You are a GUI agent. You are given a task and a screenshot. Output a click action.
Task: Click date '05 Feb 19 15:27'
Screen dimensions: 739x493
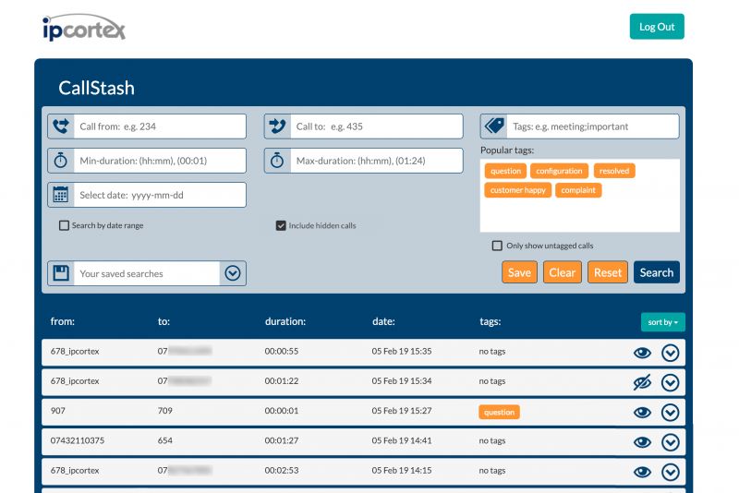pos(402,411)
